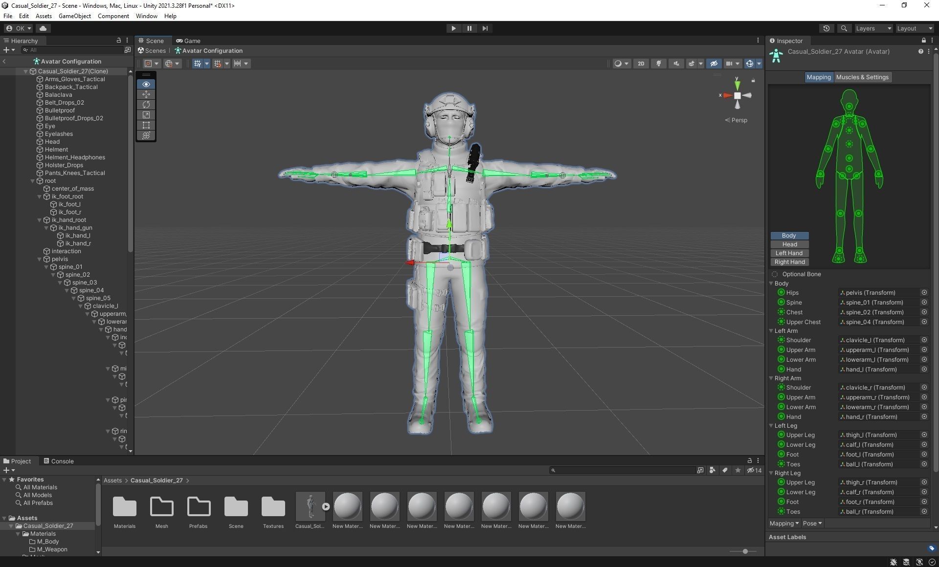Open the Component menu
The height and width of the screenshot is (567, 939).
(113, 16)
